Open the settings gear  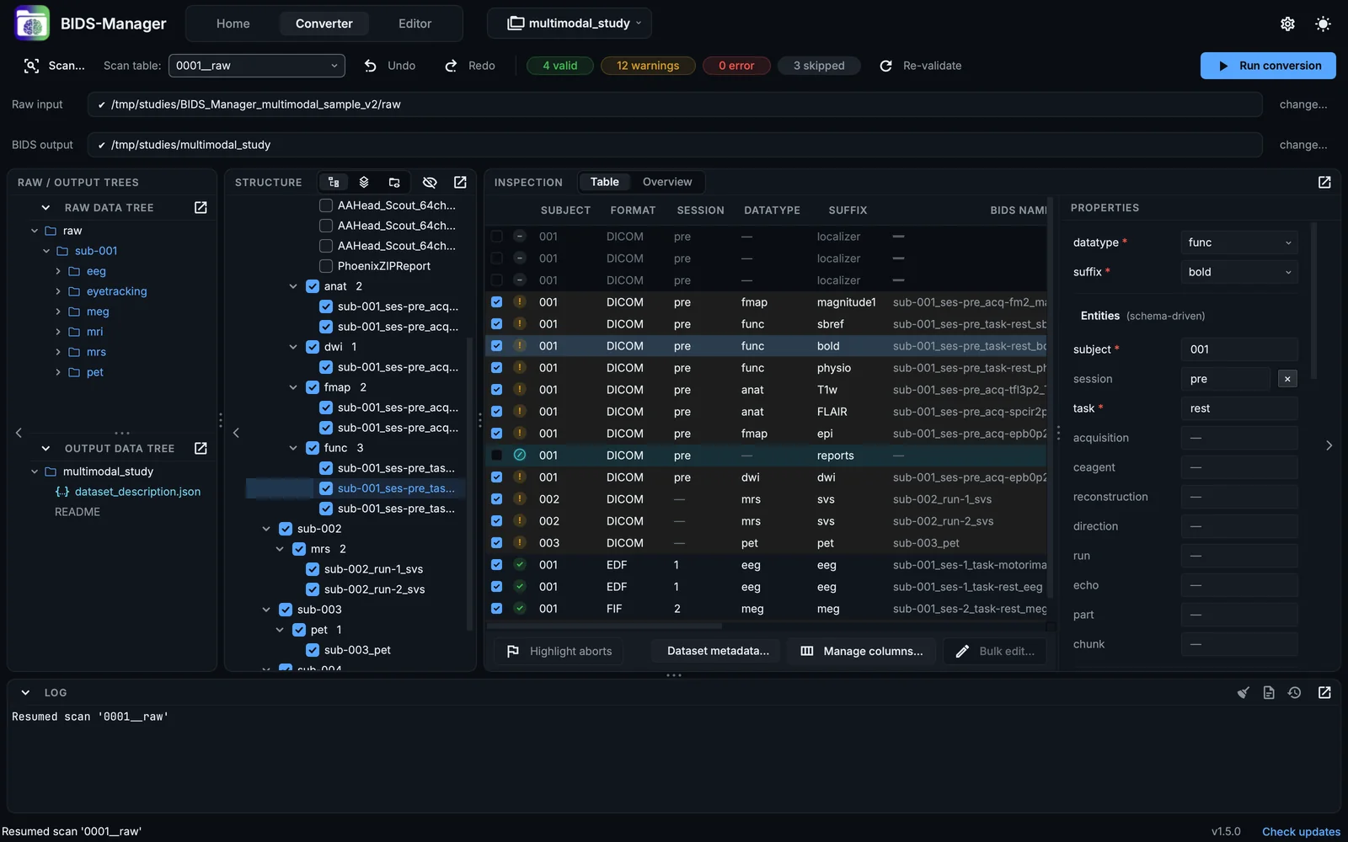[x=1287, y=24]
